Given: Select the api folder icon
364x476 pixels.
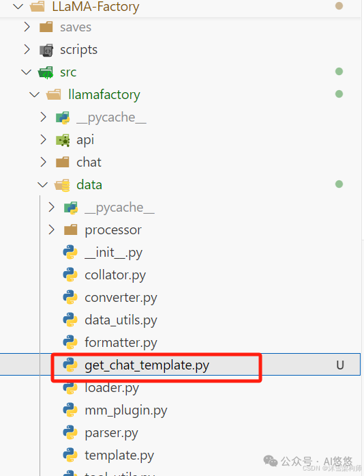Looking at the screenshot, I should coord(63,140).
